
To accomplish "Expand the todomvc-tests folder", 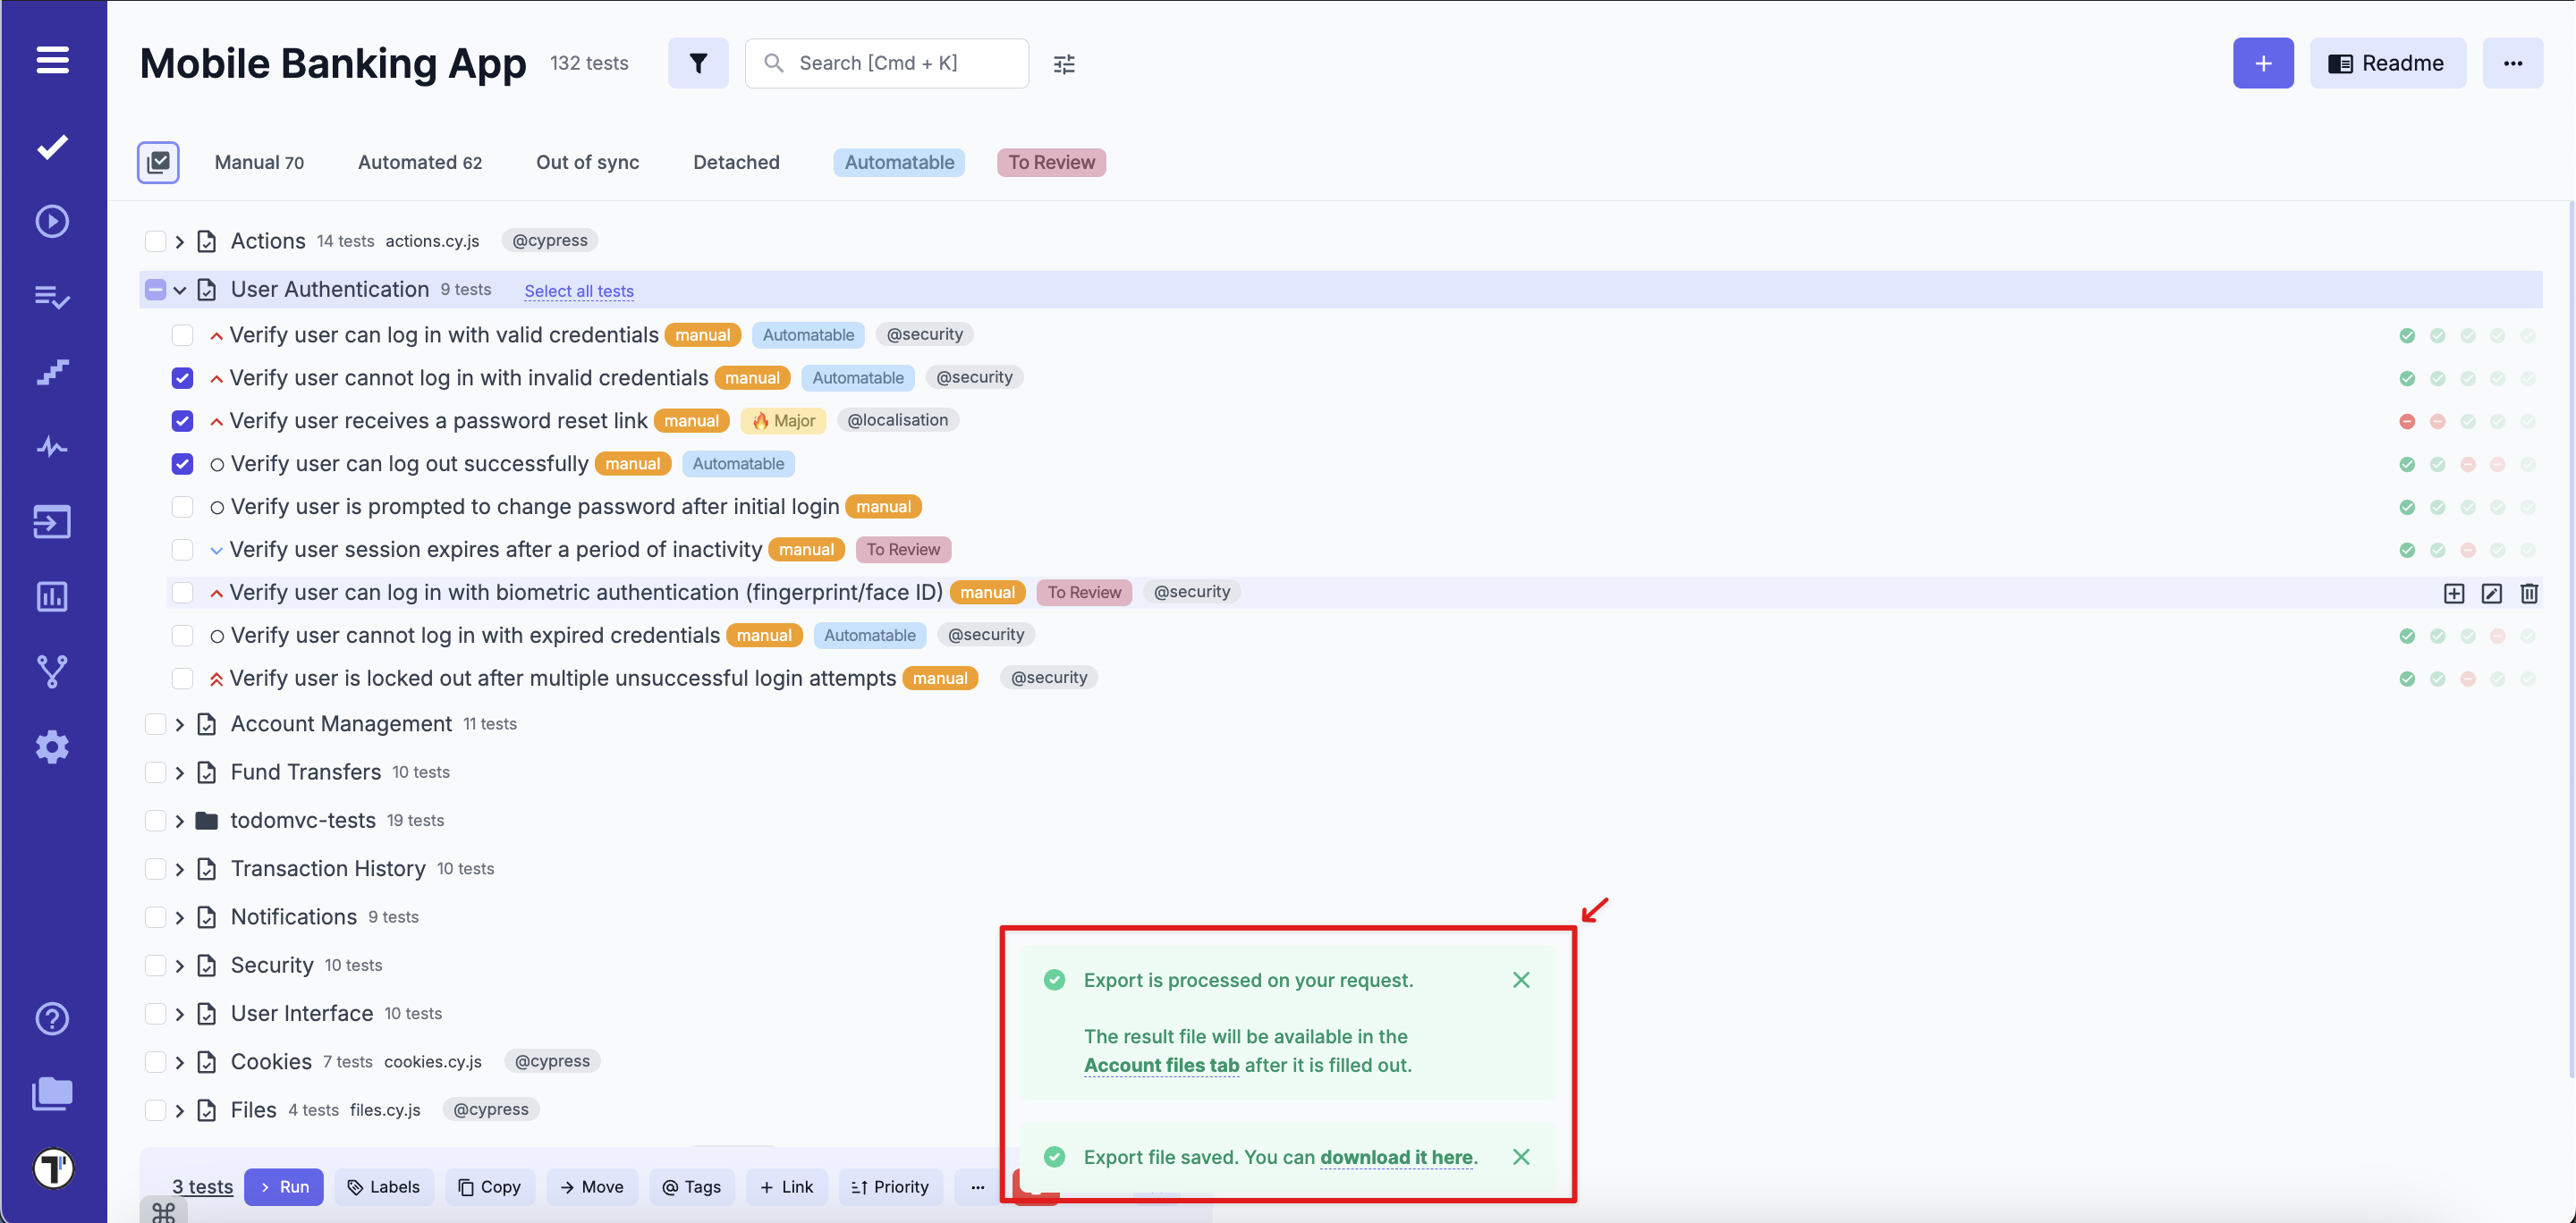I will [x=180, y=821].
